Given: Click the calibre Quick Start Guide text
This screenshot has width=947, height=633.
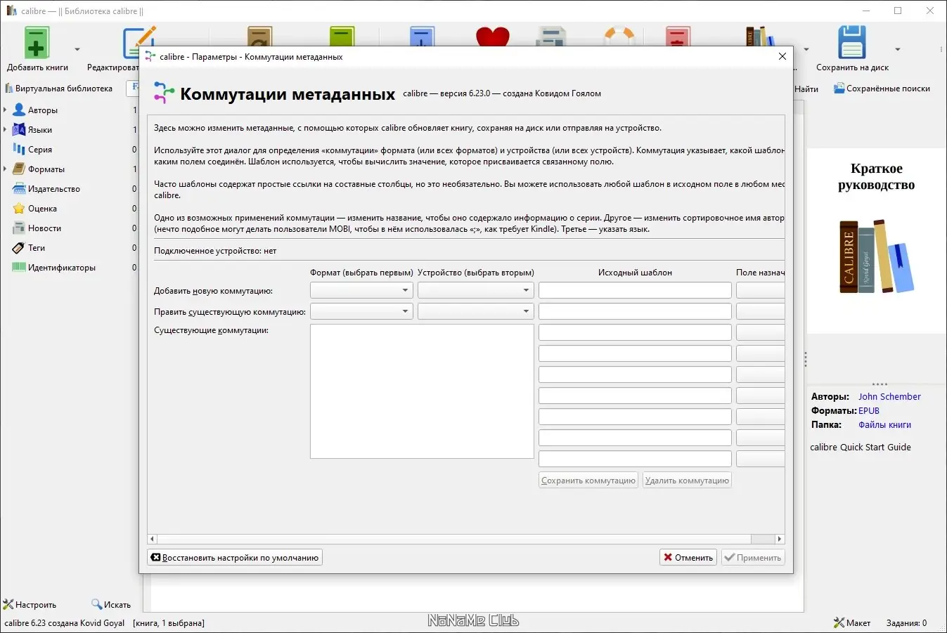Looking at the screenshot, I should 861,448.
